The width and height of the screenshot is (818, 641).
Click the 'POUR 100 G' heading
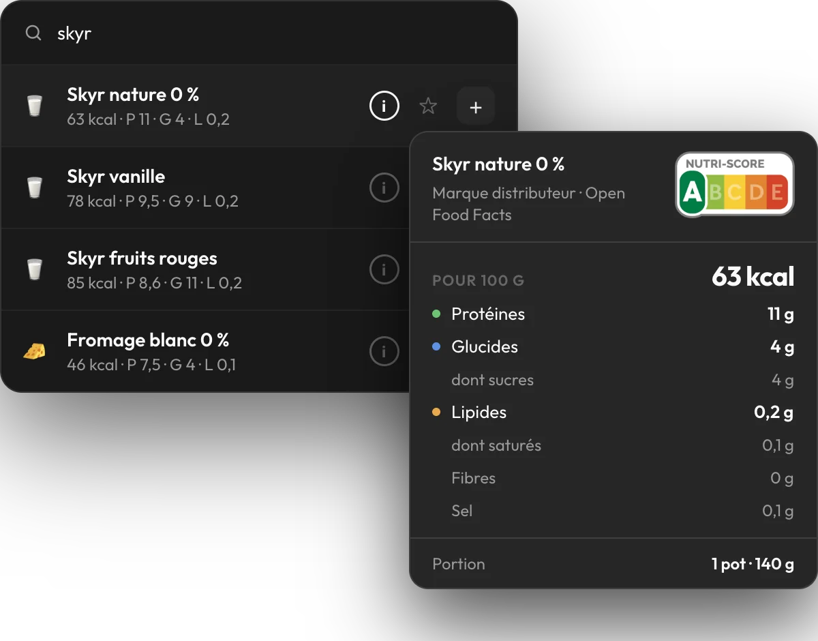(479, 281)
